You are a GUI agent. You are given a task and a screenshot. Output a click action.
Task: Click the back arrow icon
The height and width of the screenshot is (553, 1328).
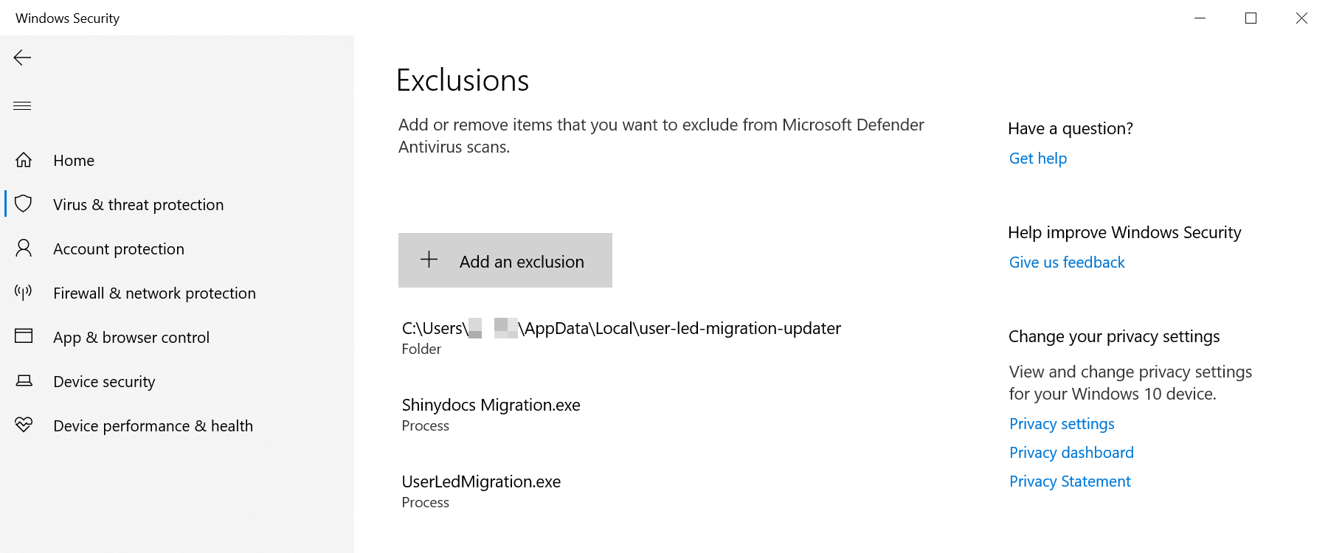22,58
